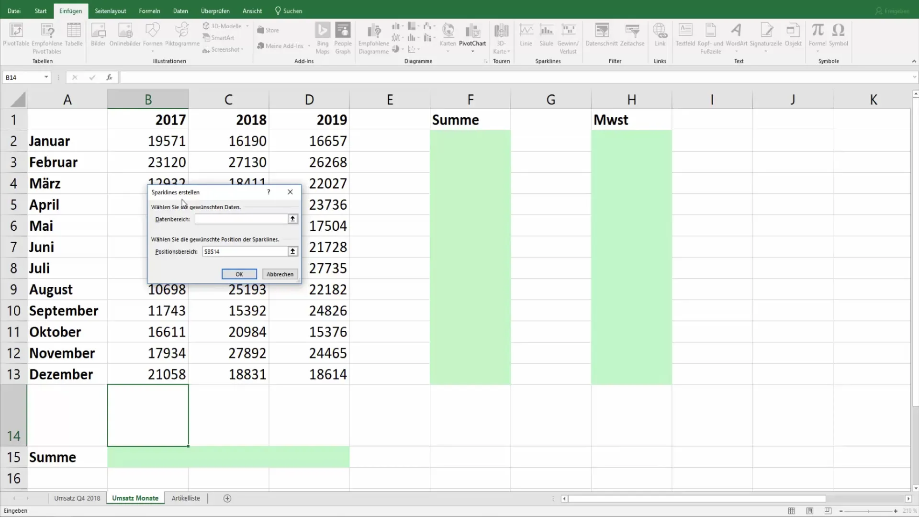Open the Datei menu
The height and width of the screenshot is (517, 919).
pos(14,11)
